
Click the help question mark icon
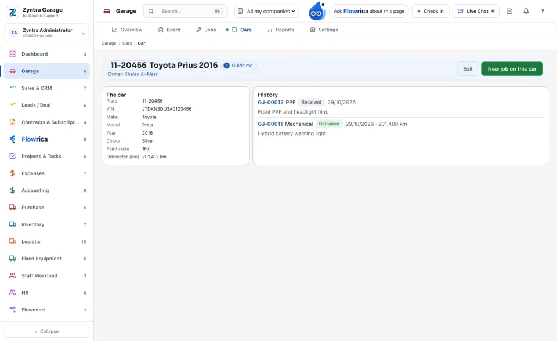(542, 12)
